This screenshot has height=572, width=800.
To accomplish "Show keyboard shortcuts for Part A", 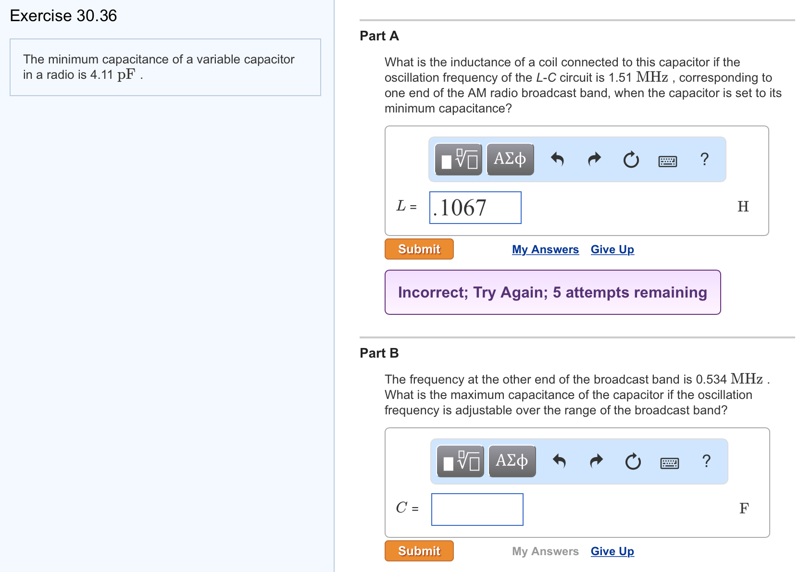I will click(x=668, y=161).
